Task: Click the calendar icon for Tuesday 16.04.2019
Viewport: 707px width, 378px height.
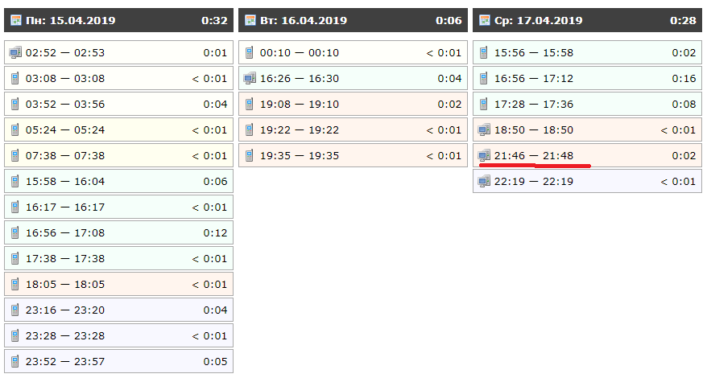Action: pyautogui.click(x=250, y=20)
